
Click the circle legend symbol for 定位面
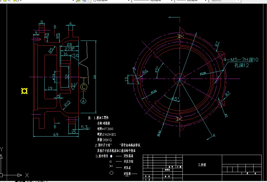(x=111, y=173)
